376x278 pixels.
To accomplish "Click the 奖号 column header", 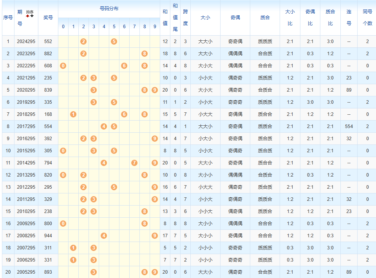I will [48, 18].
